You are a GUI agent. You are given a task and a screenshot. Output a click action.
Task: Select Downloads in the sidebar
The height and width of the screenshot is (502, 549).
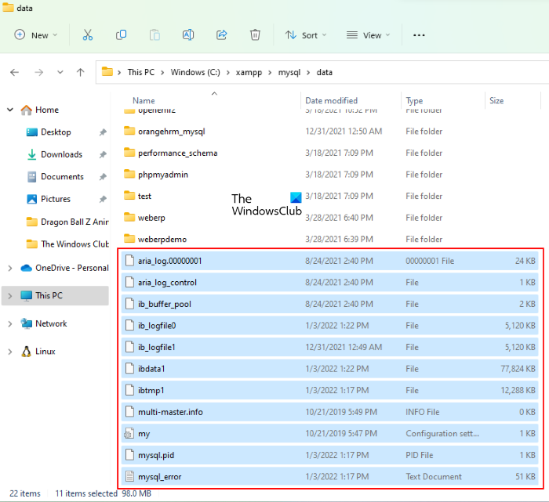pos(62,154)
